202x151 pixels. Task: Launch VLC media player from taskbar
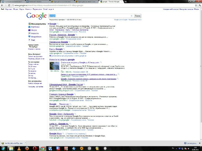[19, 148]
